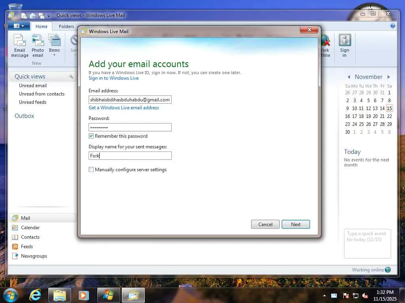The width and height of the screenshot is (405, 303).
Task: Click the Working online status icon
Action: coord(388,270)
